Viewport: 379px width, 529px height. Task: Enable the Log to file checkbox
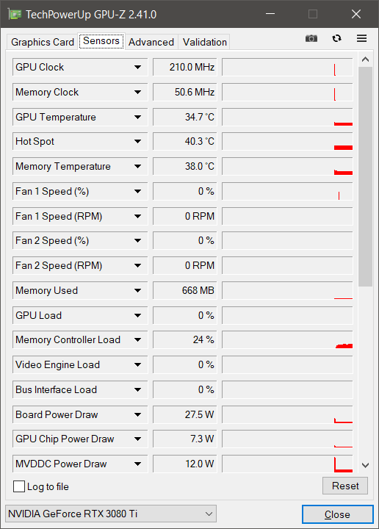click(x=19, y=486)
